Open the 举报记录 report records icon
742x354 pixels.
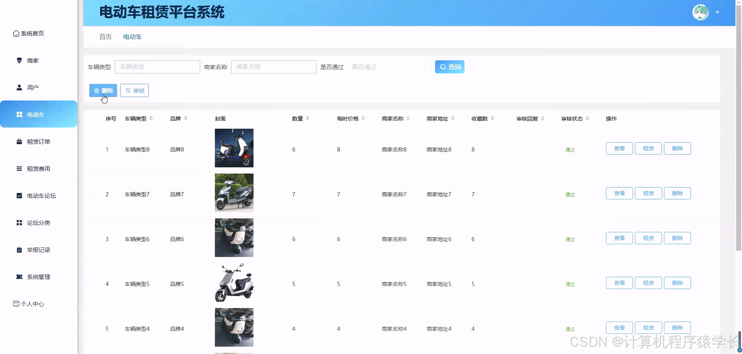[19, 250]
